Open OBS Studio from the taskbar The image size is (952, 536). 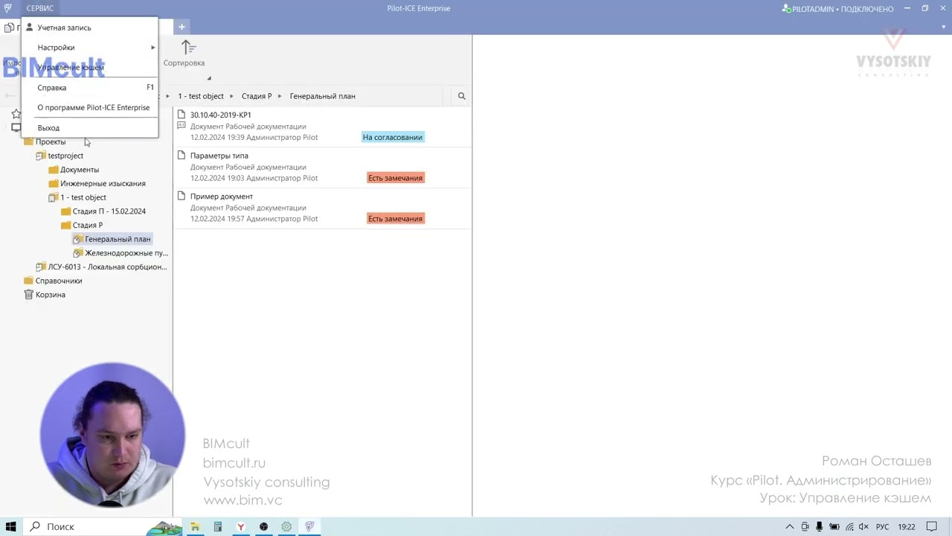tap(263, 527)
